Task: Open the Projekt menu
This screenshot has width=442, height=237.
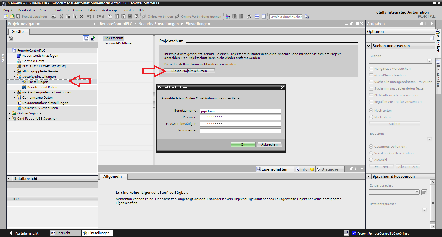Action: pos(9,10)
